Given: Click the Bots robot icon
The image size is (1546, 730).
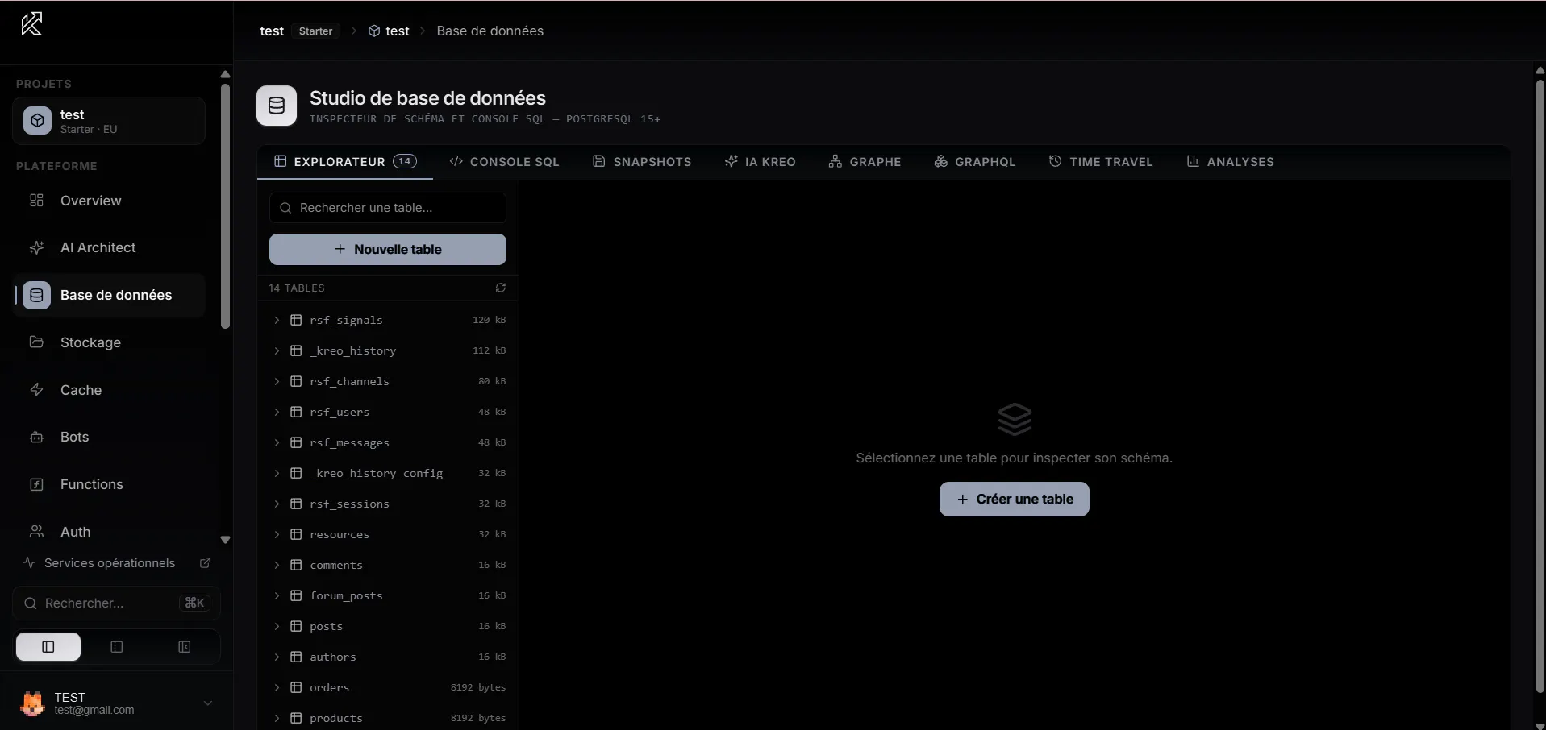Looking at the screenshot, I should [x=36, y=437].
